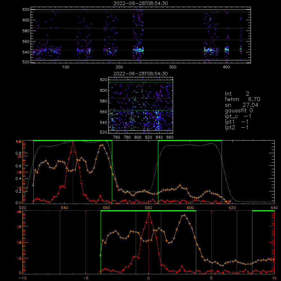Click white y-axis label 0.4 on profile plot
Viewport: 281px width, 281px height.
pos(18,179)
